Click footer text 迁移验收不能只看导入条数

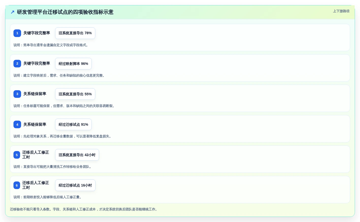point(84,209)
